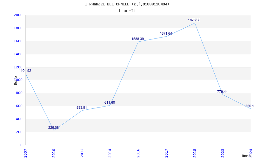Click y-axis value 1200
The height and width of the screenshot is (159, 254).
click(18, 67)
